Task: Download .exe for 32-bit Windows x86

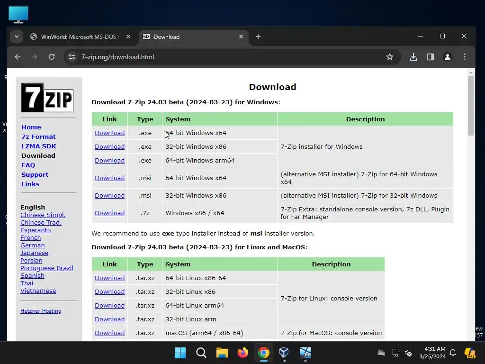Action: (109, 147)
